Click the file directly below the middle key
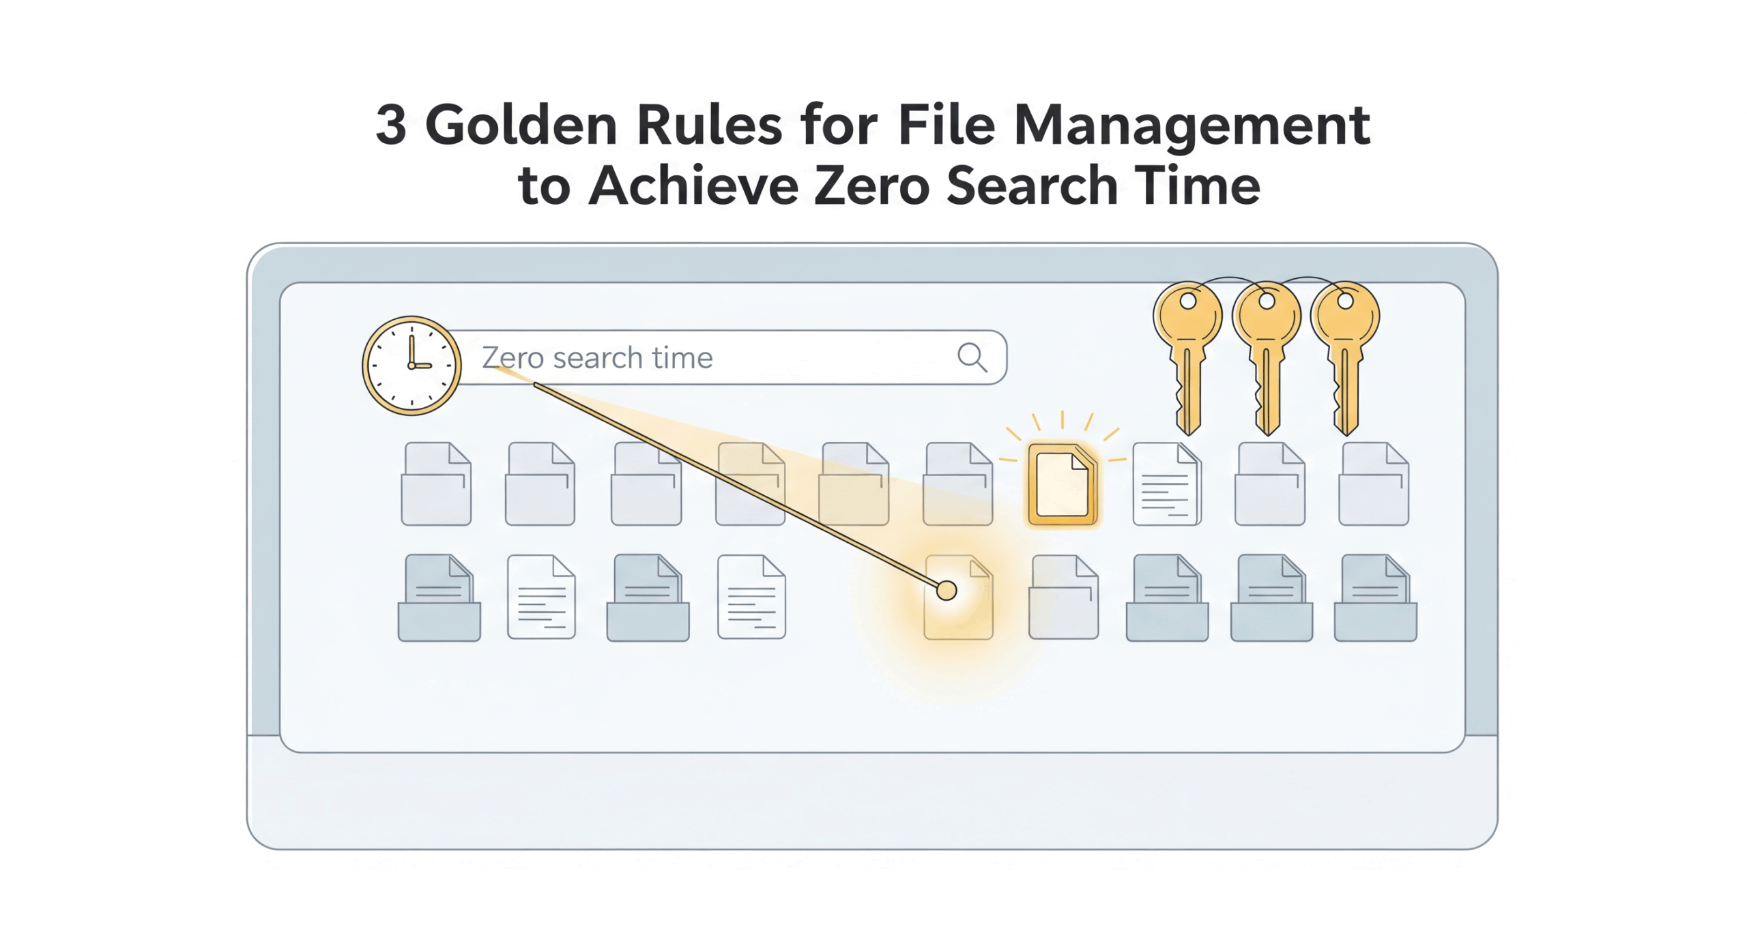Viewport: 1747px width, 952px height. [1270, 484]
